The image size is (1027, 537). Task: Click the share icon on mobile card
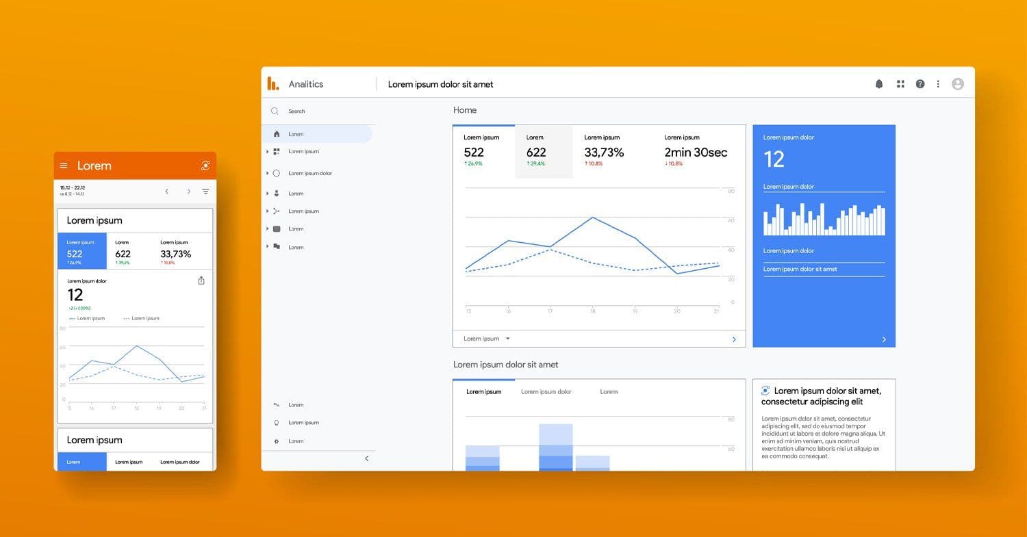coord(201,280)
